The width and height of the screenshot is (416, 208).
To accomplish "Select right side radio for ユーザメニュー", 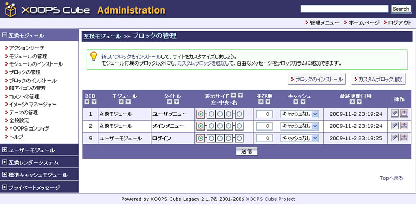I will pyautogui.click(x=239, y=114).
